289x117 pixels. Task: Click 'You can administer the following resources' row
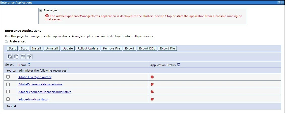[x=142, y=71]
